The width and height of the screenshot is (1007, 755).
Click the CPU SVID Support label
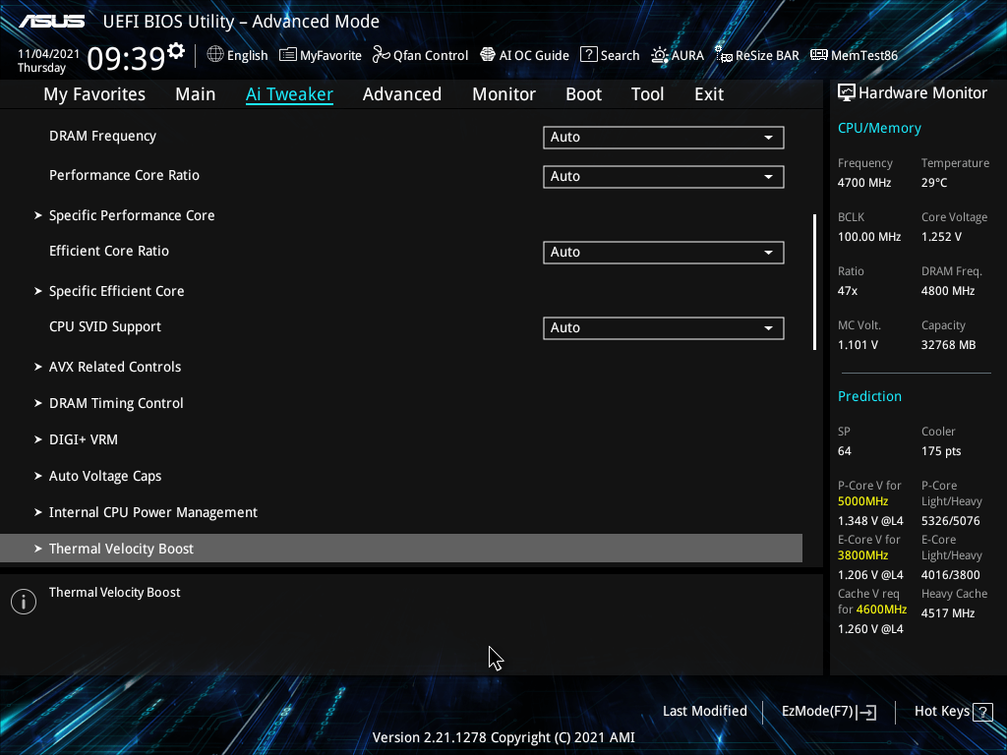[x=105, y=326]
